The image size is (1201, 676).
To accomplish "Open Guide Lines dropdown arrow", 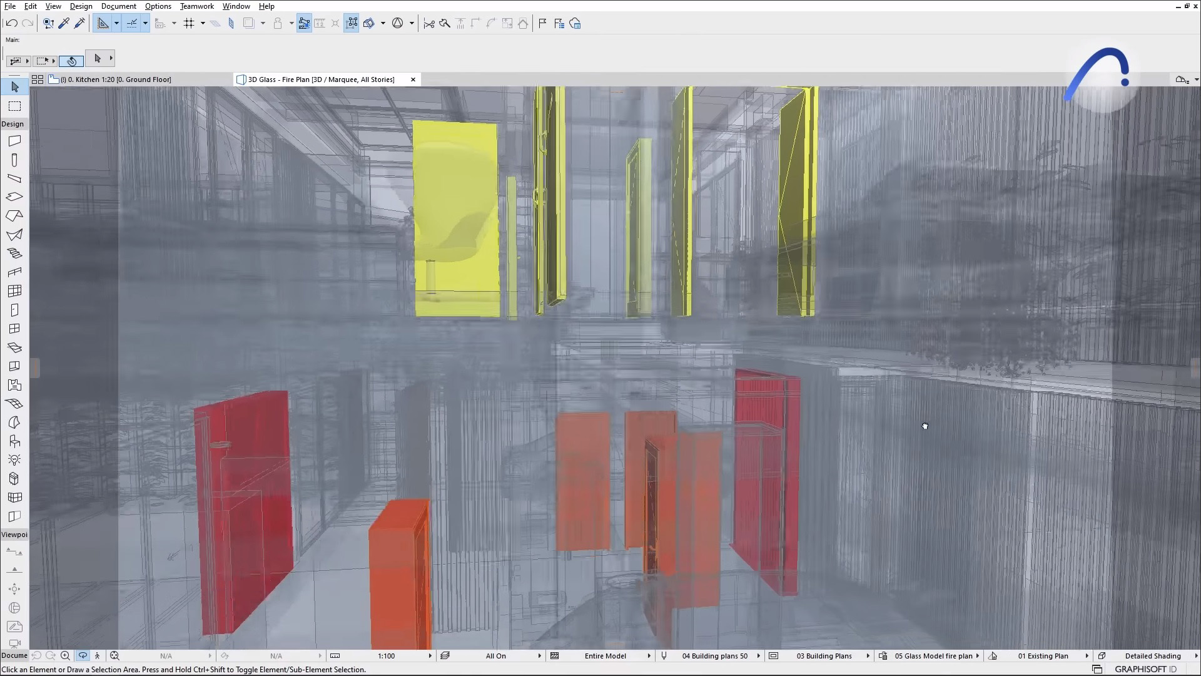I will [x=116, y=23].
